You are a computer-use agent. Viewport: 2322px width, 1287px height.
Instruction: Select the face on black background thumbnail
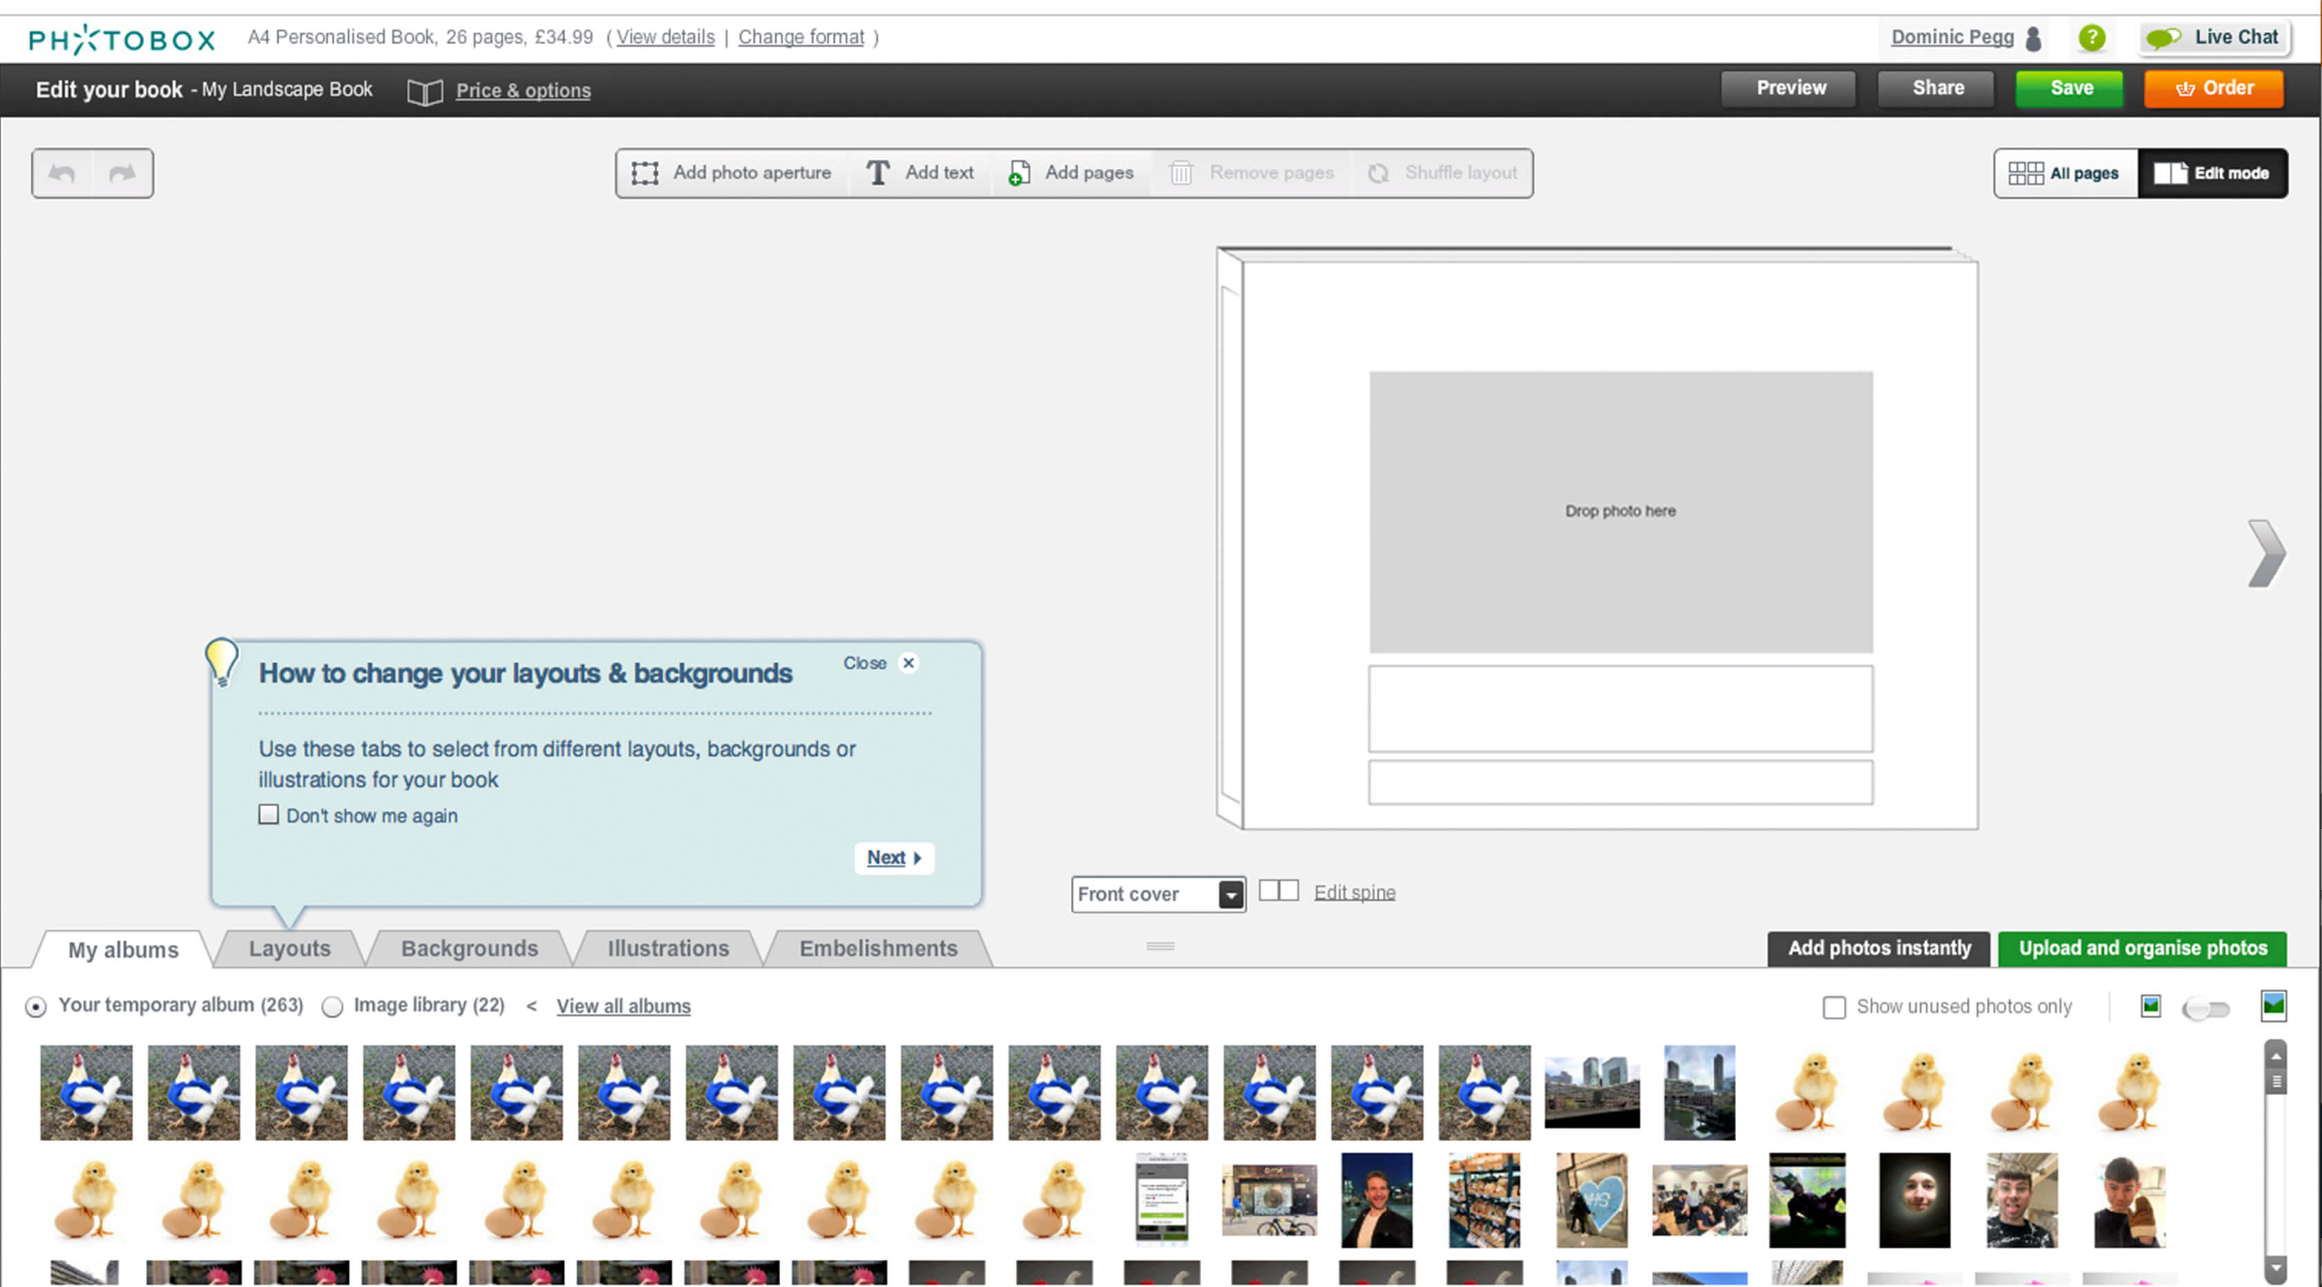coord(1914,1199)
